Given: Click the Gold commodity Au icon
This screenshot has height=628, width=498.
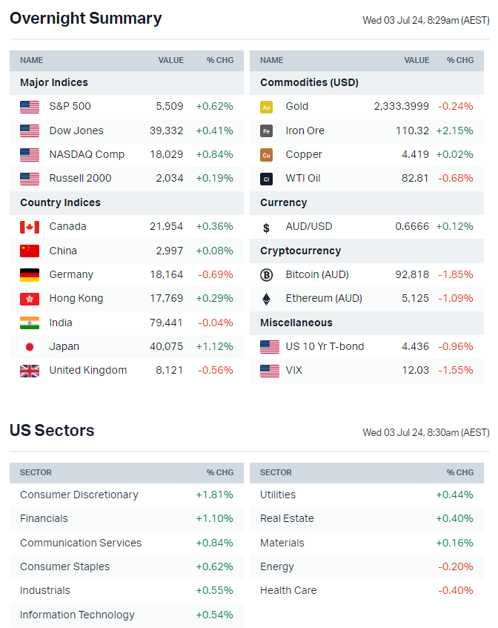Looking at the screenshot, I should tap(266, 107).
